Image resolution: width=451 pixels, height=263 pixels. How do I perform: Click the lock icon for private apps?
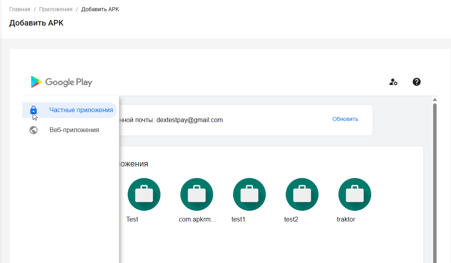34,110
